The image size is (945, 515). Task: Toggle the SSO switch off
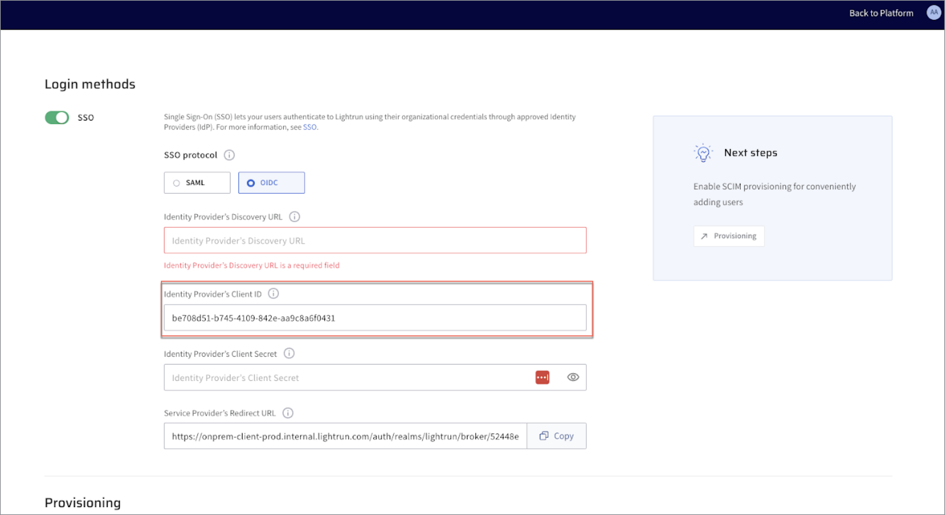pos(57,117)
